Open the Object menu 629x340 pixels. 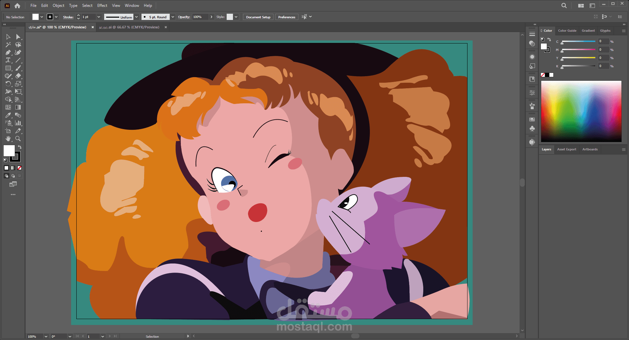click(x=59, y=6)
